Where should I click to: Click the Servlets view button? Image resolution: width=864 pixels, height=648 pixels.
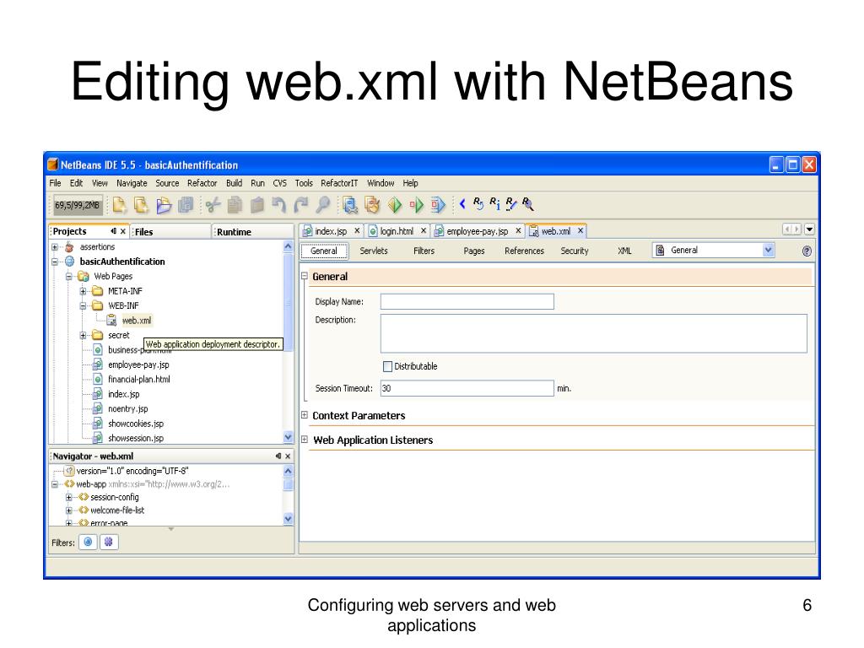click(374, 251)
